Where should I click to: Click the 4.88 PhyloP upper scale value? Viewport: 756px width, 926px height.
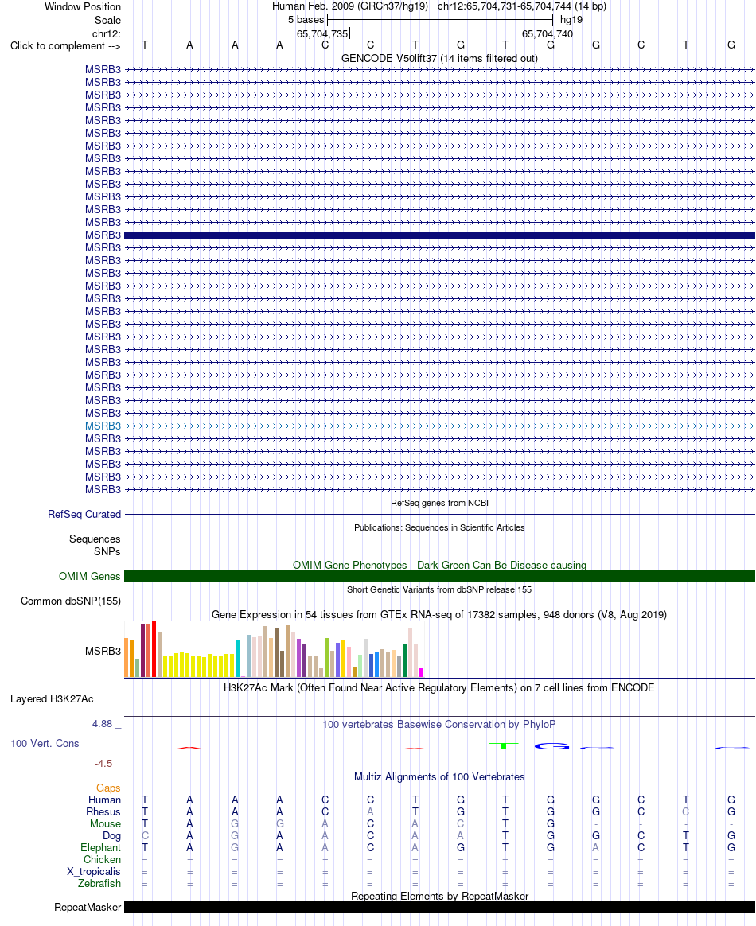tap(102, 724)
